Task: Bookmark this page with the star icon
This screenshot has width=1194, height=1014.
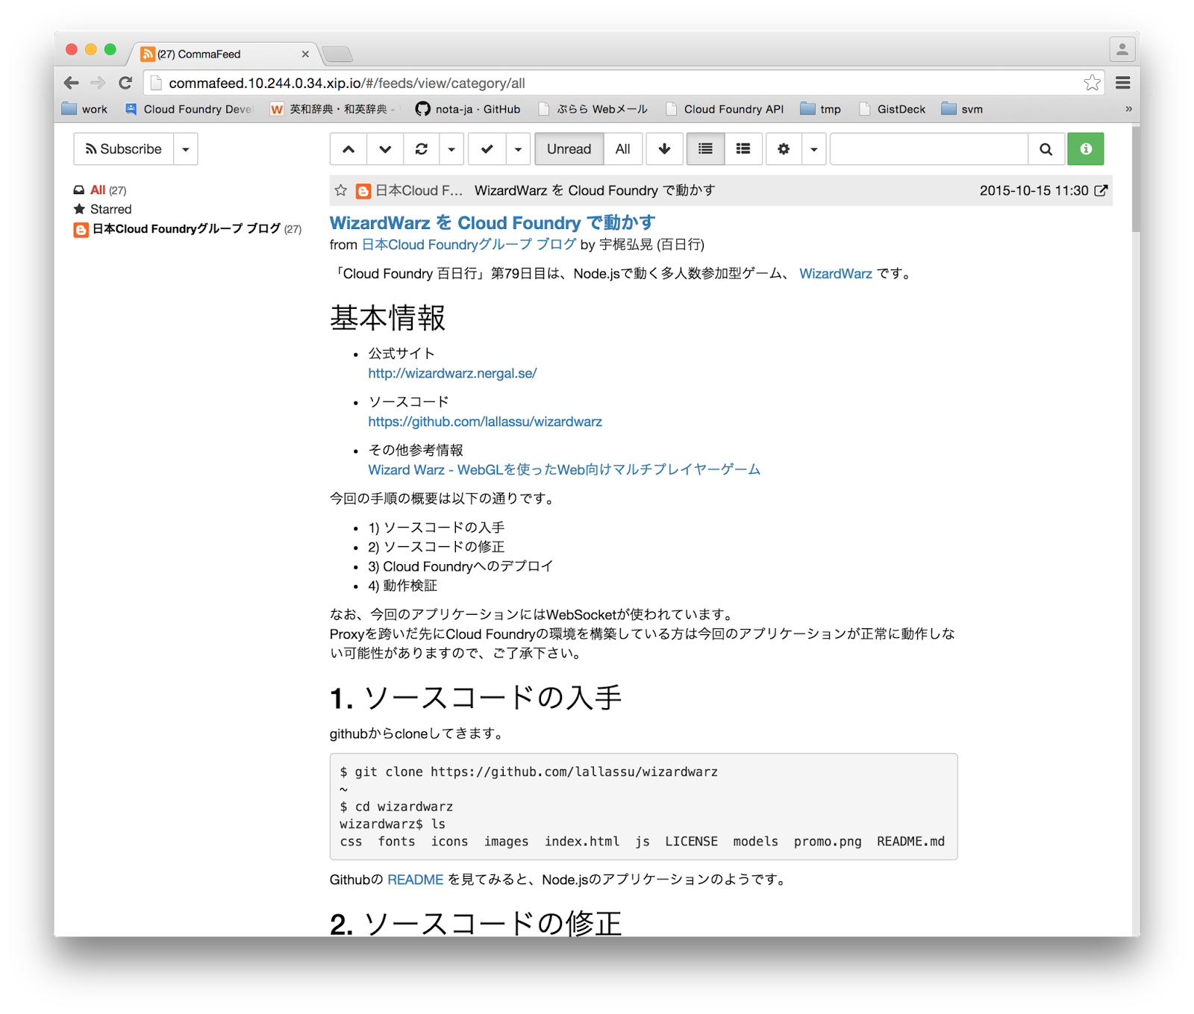Action: tap(1093, 83)
